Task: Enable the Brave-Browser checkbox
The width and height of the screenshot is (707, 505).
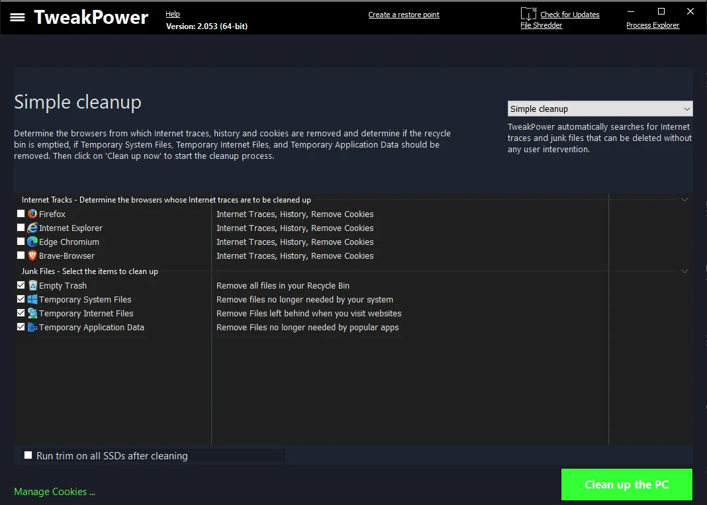Action: pos(21,255)
